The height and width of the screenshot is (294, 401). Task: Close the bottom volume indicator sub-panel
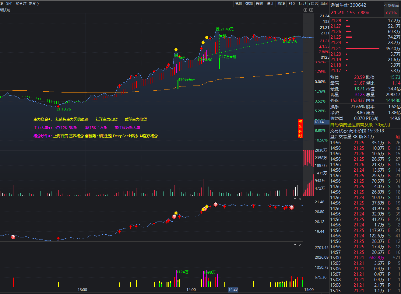pos(300,245)
